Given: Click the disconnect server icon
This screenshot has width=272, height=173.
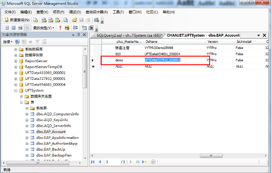Looking at the screenshot, I should (24, 42).
